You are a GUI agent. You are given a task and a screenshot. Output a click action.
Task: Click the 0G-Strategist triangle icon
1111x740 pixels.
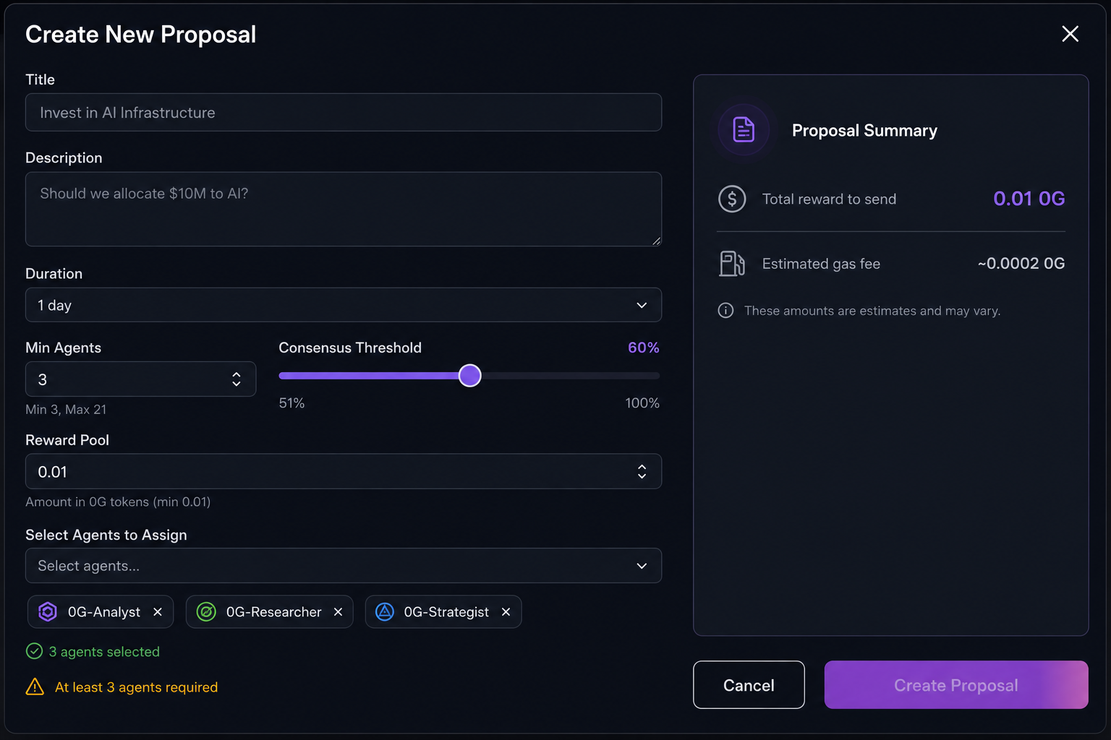385,612
